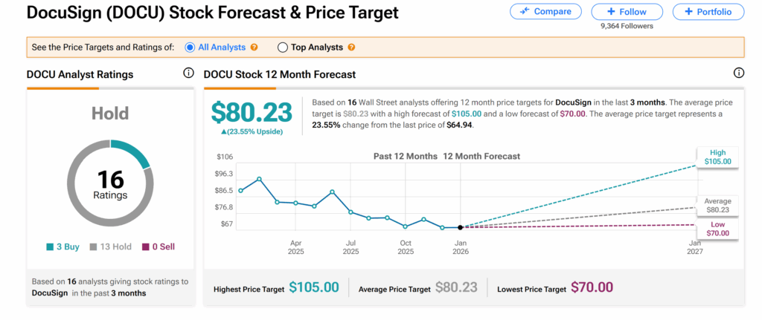Select the All Analysts radio button

(190, 48)
